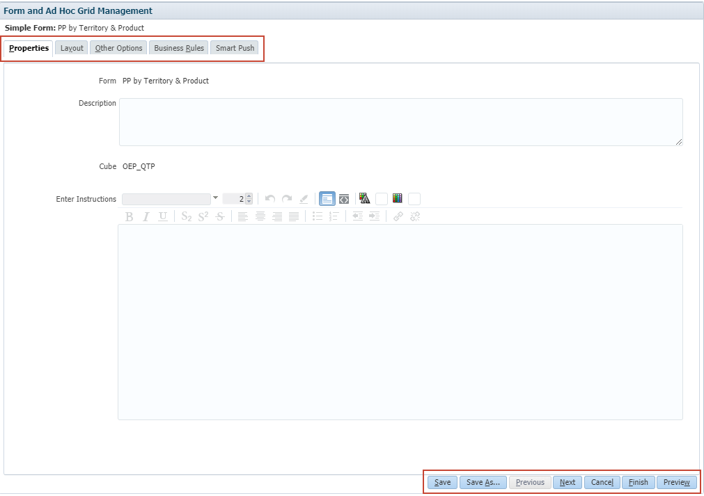Click the Previous button
704x496 pixels.
coord(530,482)
